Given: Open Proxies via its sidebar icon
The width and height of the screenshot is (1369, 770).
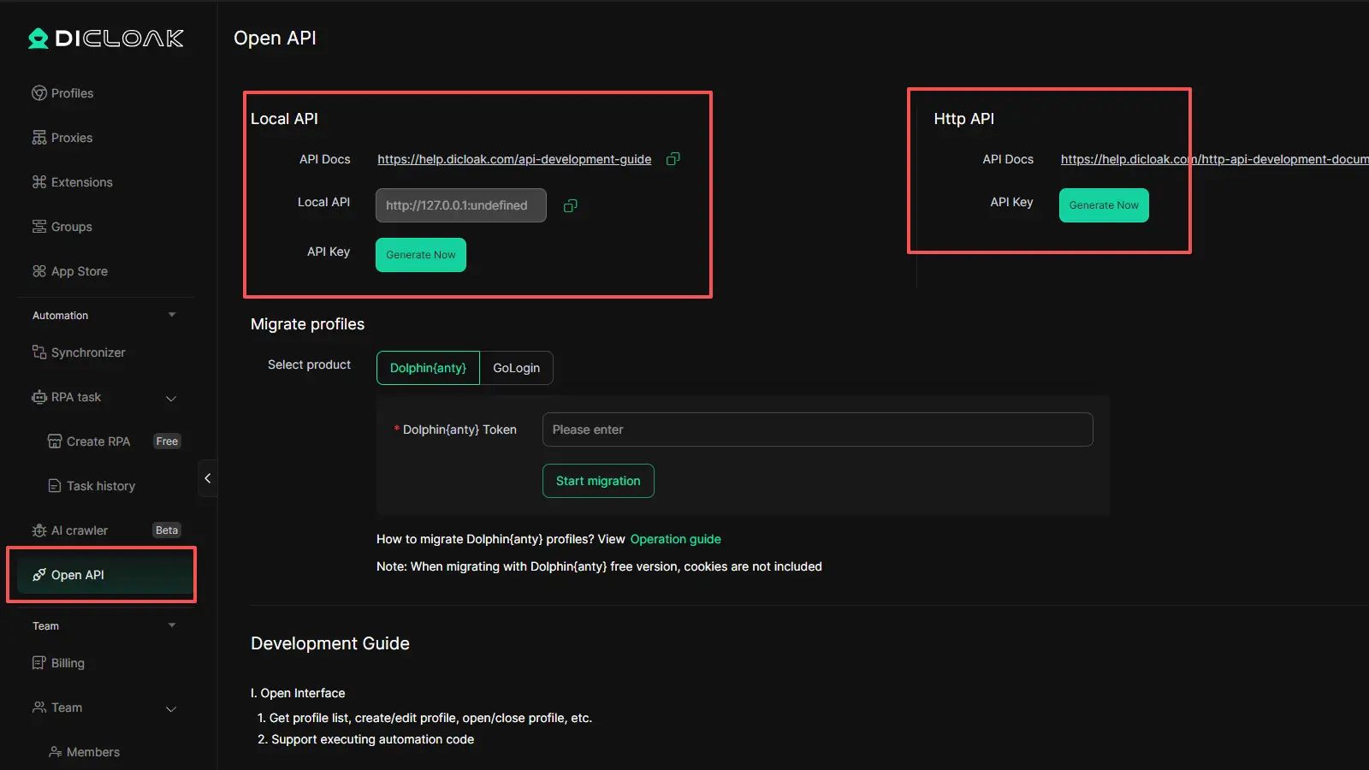Looking at the screenshot, I should 39,138.
